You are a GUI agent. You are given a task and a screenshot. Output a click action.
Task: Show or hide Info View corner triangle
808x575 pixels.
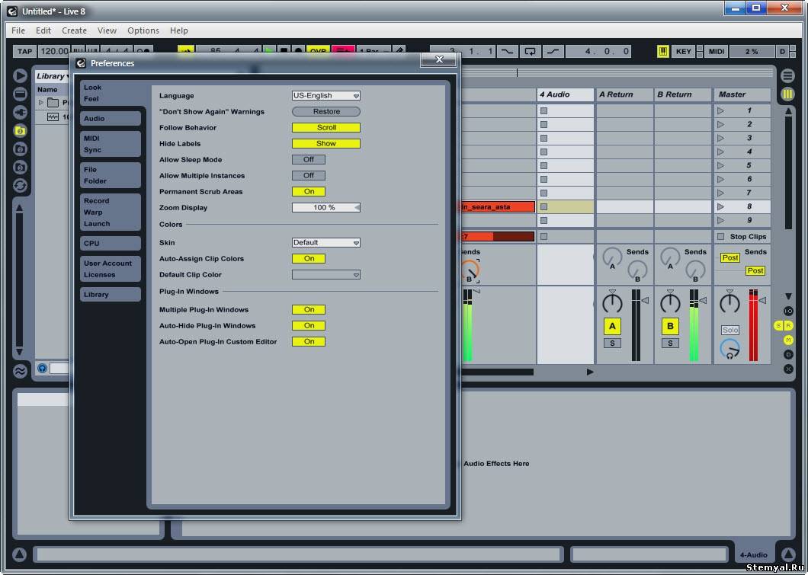click(20, 554)
